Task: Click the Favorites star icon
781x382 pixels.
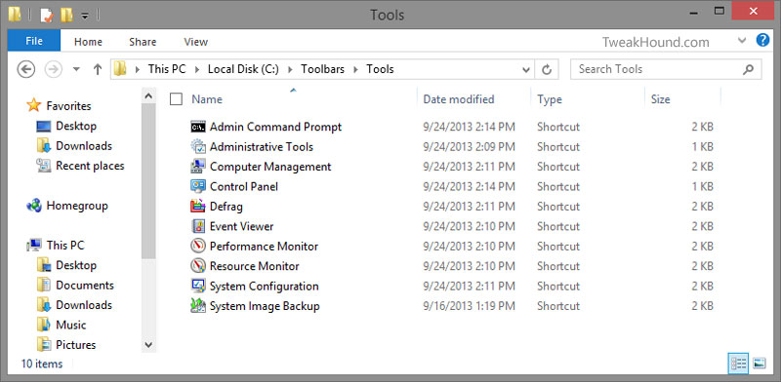Action: [33, 105]
